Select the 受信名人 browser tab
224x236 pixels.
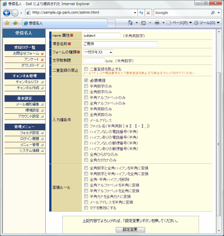[x=65, y=23]
